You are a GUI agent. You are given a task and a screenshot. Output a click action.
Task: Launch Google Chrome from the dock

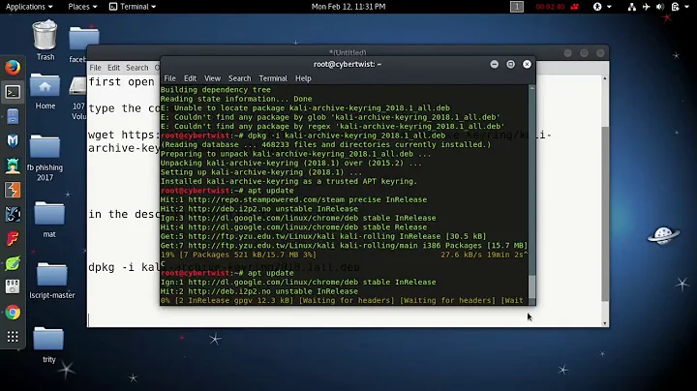point(13,313)
